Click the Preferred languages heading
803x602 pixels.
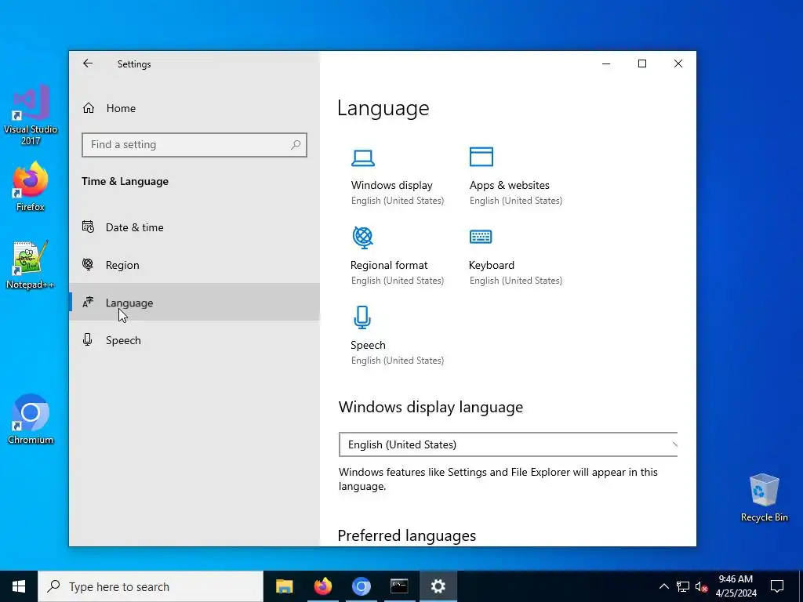(407, 535)
